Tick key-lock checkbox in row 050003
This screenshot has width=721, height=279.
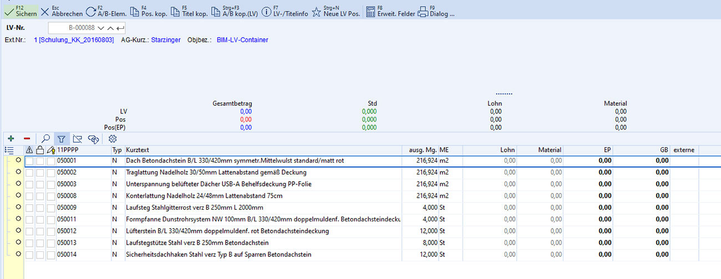pos(51,184)
